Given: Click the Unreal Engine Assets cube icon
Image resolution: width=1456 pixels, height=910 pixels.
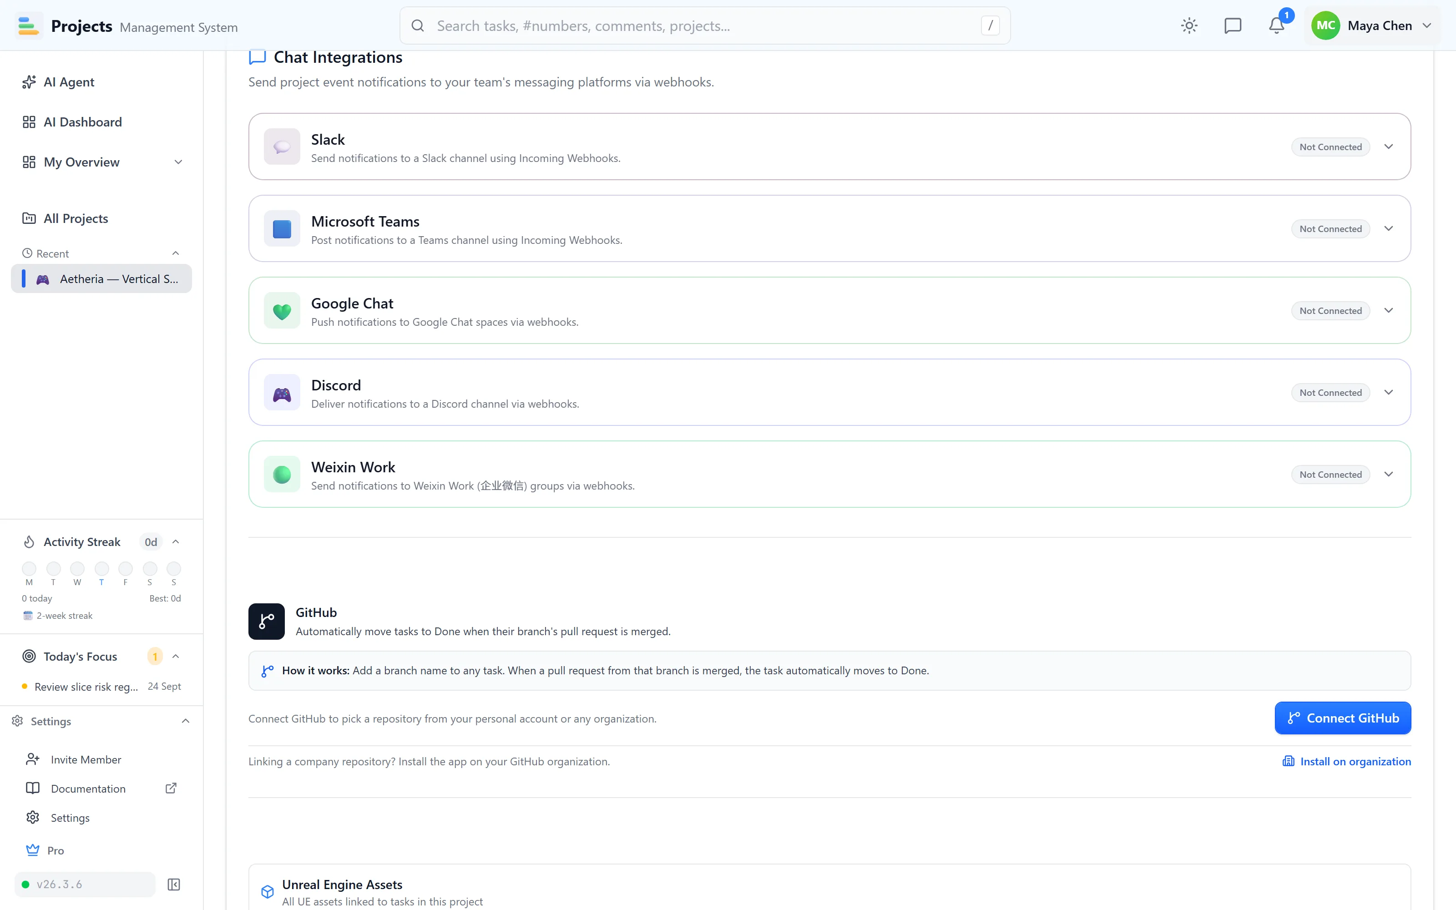Looking at the screenshot, I should pyautogui.click(x=267, y=891).
